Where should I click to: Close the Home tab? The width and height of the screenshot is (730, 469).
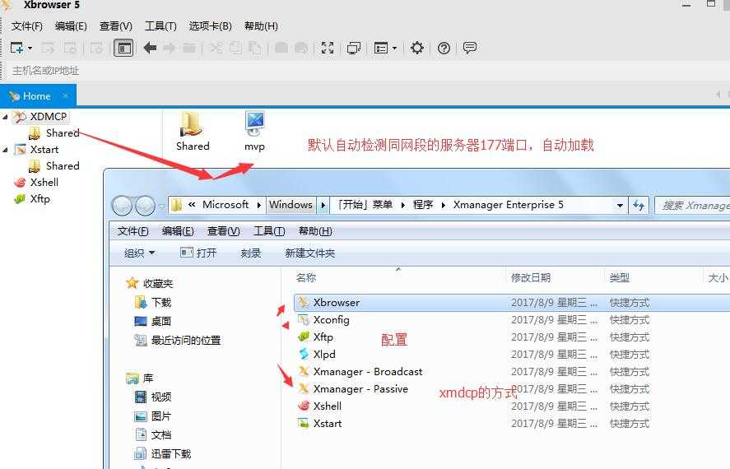(x=65, y=95)
